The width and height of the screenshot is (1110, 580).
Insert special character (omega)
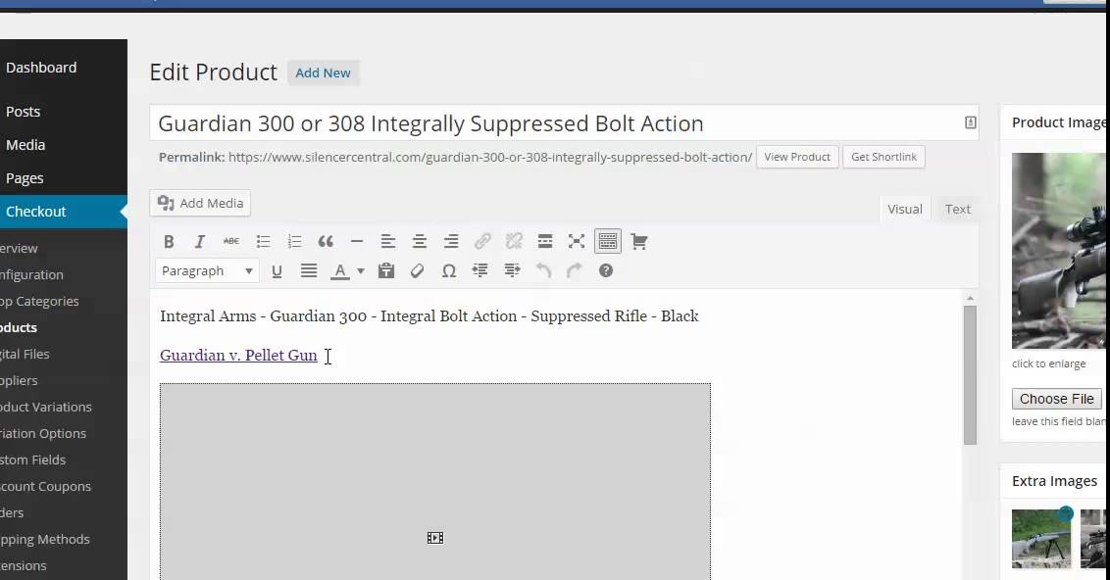coord(449,271)
